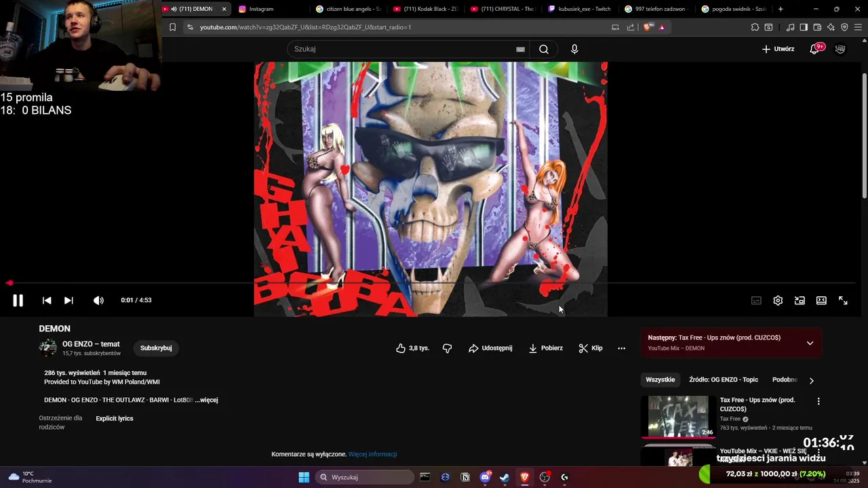This screenshot has width=868, height=488.
Task: Switch to the CHRYSTAL tab
Action: point(503,9)
